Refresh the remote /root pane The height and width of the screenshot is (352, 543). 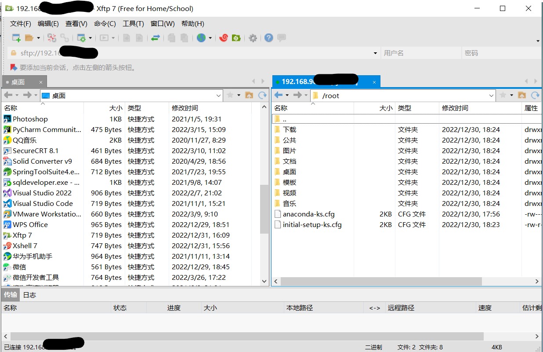(x=535, y=95)
